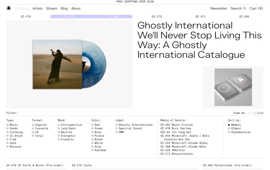Select the GI-500 carousel tab
The width and height of the screenshot is (270, 170).
click(x=113, y=17)
